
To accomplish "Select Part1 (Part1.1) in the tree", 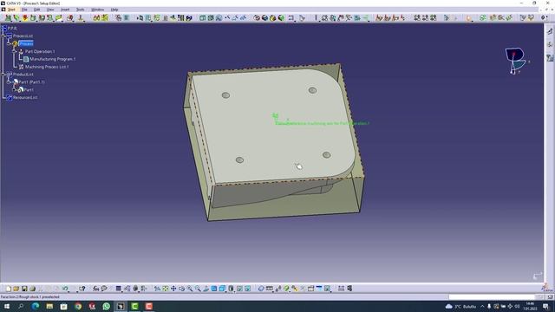I will [32, 82].
